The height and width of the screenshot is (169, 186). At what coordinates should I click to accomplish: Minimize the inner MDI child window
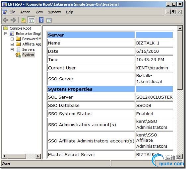click(168, 12)
